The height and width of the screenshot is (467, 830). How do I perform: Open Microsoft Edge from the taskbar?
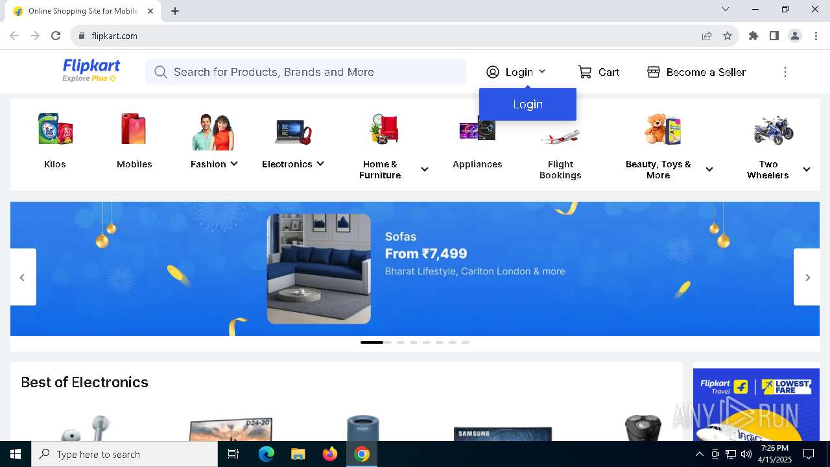[x=267, y=454]
